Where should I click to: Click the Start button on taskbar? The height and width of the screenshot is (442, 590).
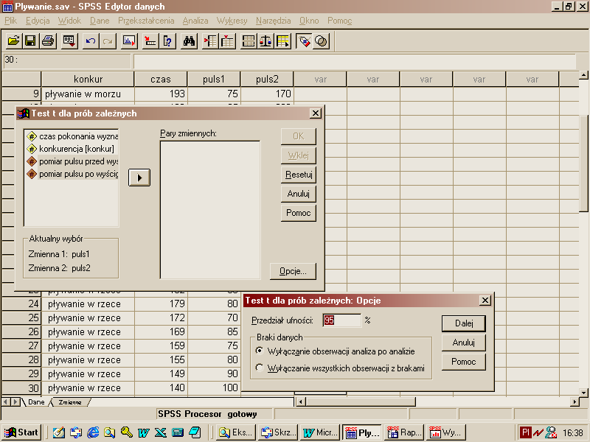click(21, 432)
